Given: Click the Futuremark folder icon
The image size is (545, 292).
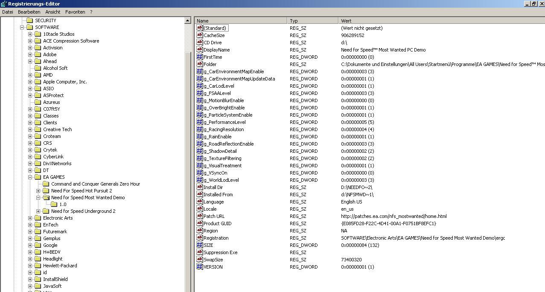Looking at the screenshot, I should pyautogui.click(x=38, y=232).
